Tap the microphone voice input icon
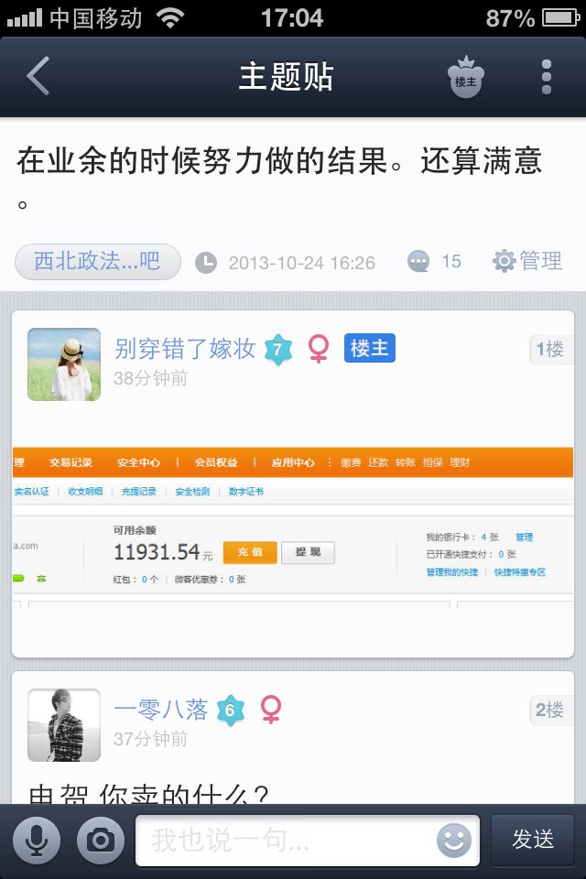 click(37, 841)
